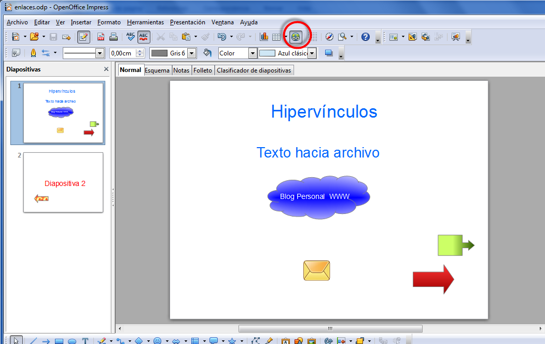The image size is (545, 344).
Task: Choose the Symbol Shapes smiley tool
Action: (158, 341)
